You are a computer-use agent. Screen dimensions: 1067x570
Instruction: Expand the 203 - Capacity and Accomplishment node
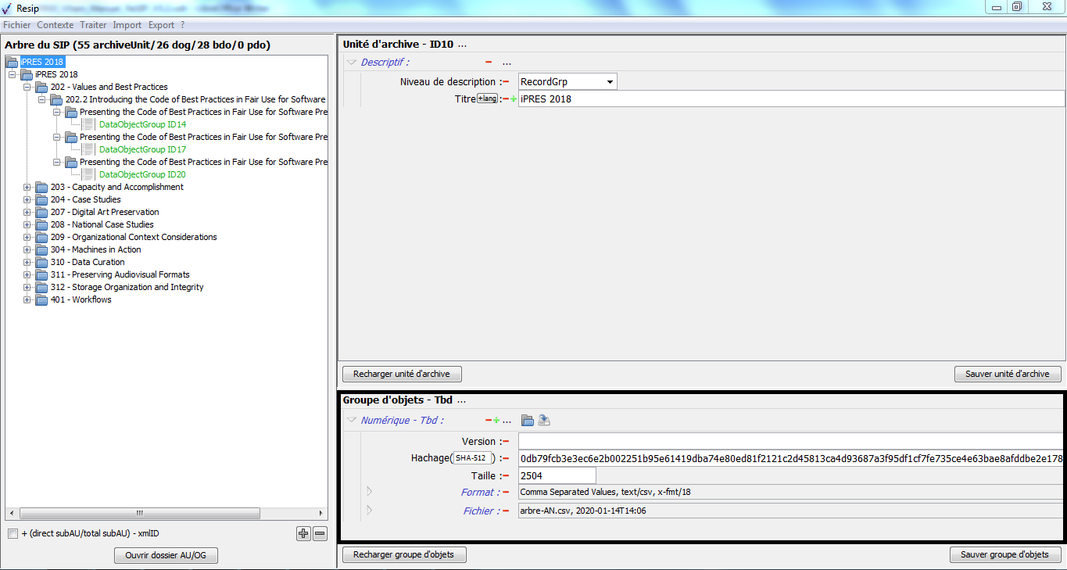27,187
